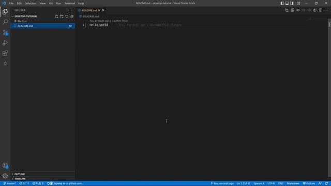
Task: Open notifications bell in status bar
Action: tap(326, 183)
